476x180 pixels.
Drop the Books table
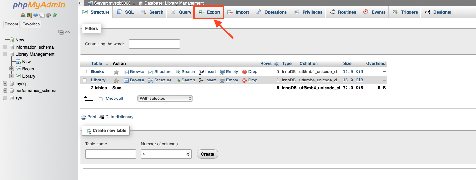point(250,72)
